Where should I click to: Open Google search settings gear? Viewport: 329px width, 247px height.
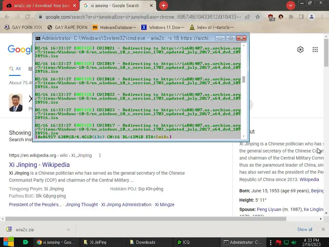300,50
